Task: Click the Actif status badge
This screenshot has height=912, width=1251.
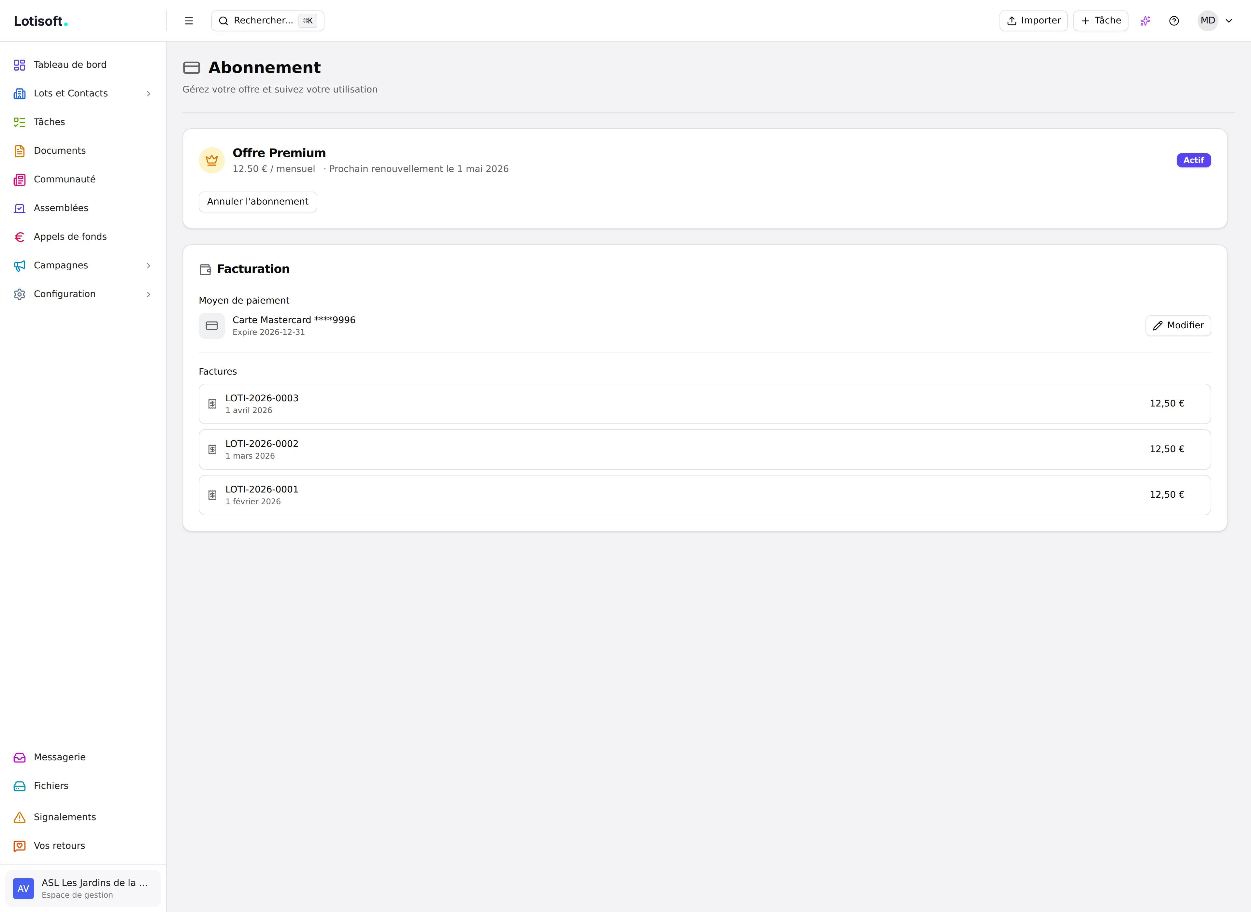Action: click(1194, 160)
